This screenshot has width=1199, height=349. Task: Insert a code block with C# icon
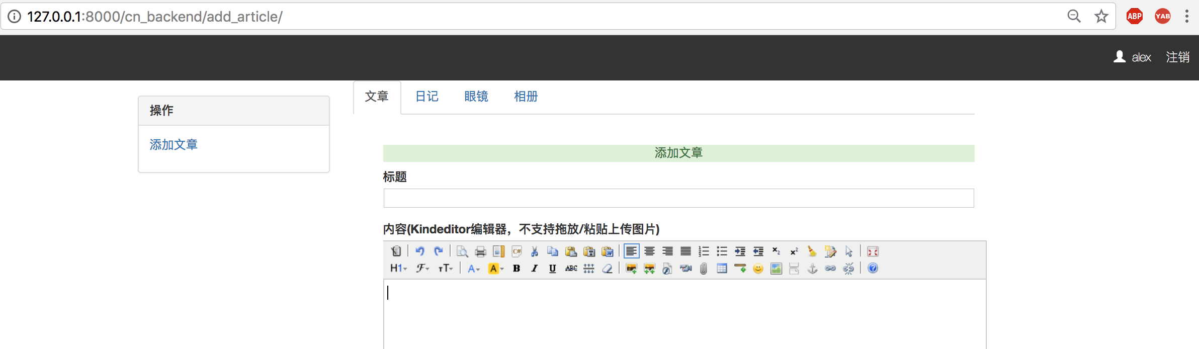click(517, 251)
